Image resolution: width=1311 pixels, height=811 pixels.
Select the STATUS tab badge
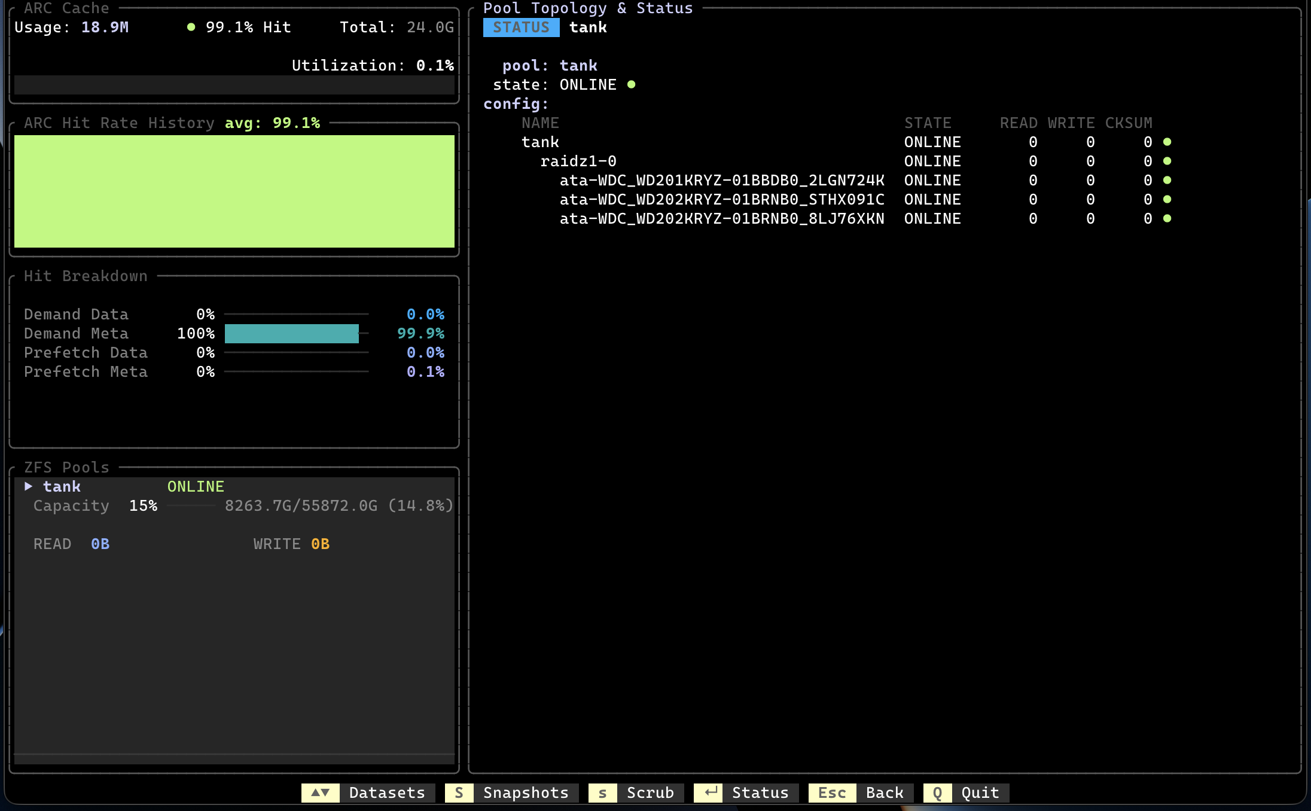click(521, 28)
